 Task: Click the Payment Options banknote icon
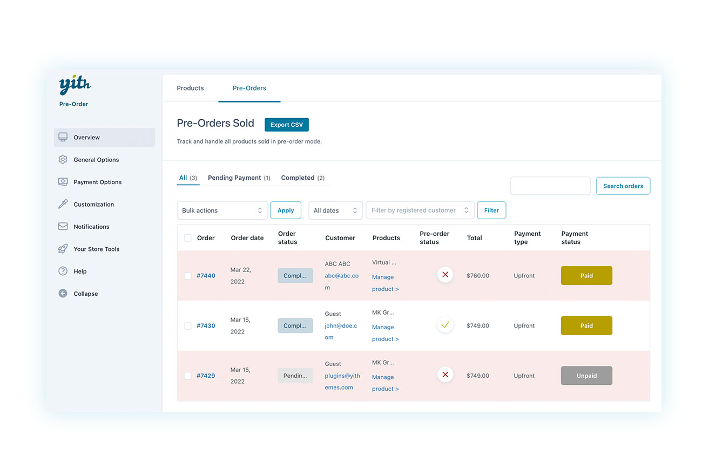[63, 182]
